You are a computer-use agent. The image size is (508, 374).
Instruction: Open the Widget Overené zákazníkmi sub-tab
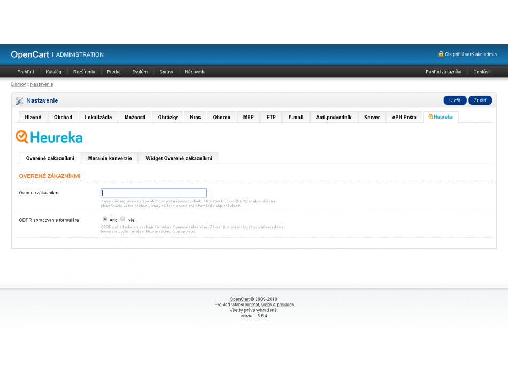(179, 158)
